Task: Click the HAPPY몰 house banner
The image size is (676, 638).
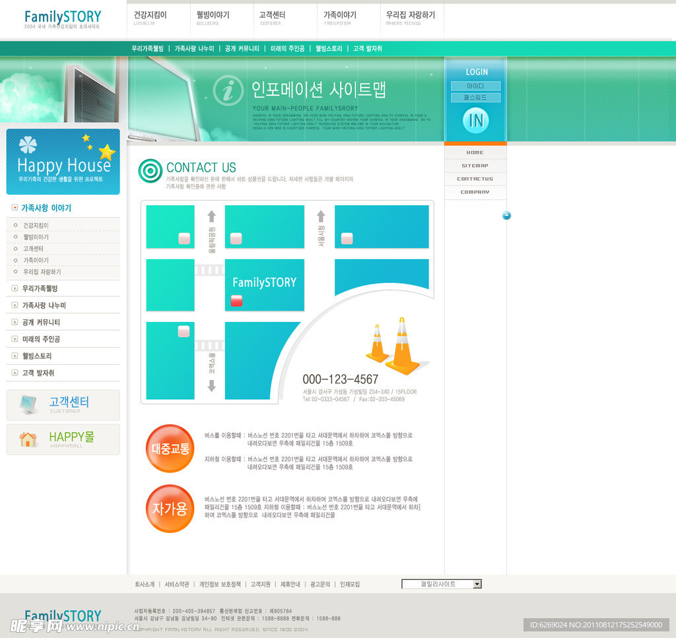Action: pos(63,439)
